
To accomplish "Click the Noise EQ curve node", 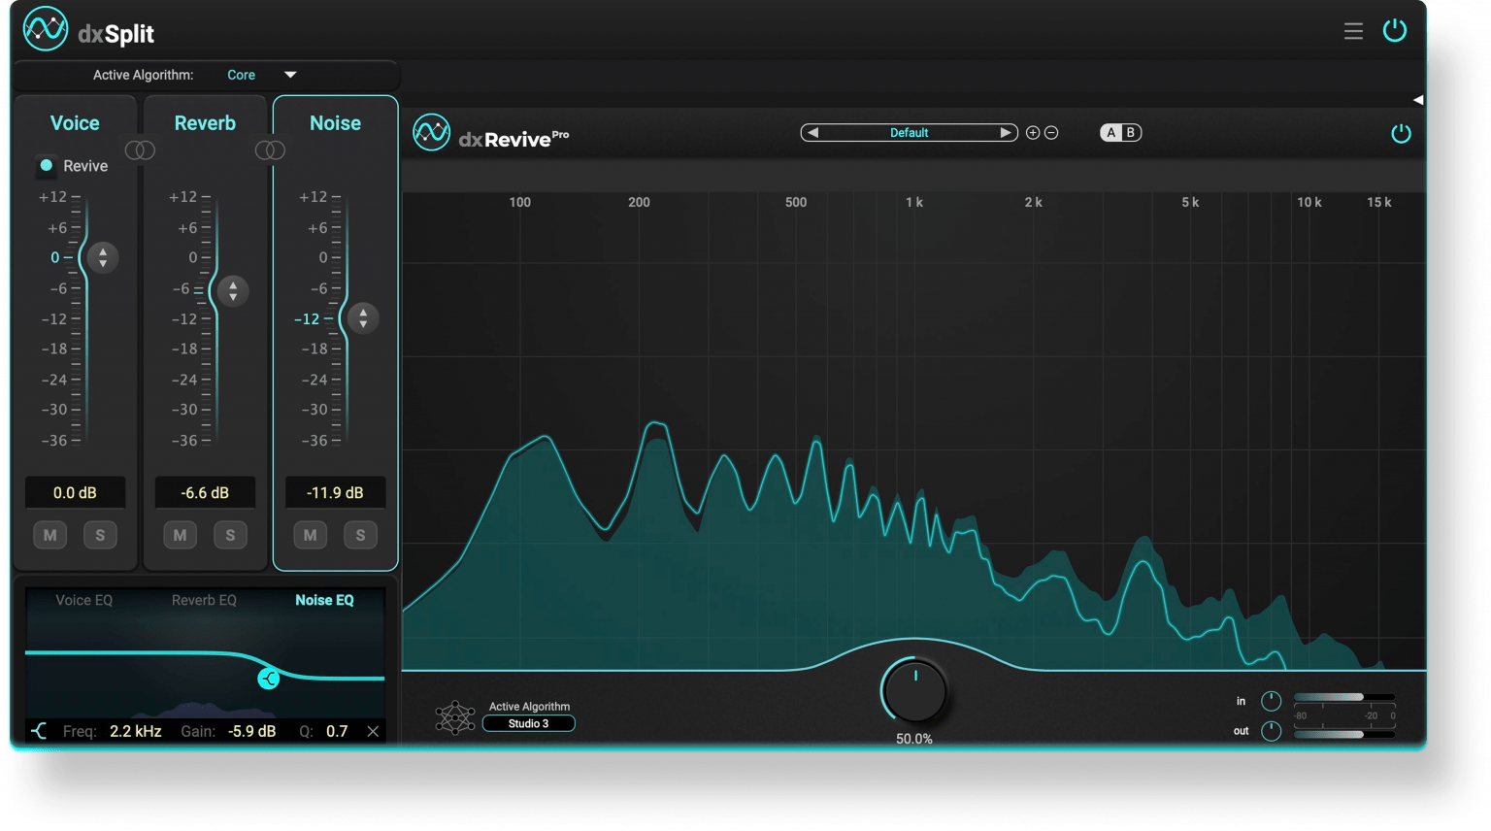I will click(269, 679).
